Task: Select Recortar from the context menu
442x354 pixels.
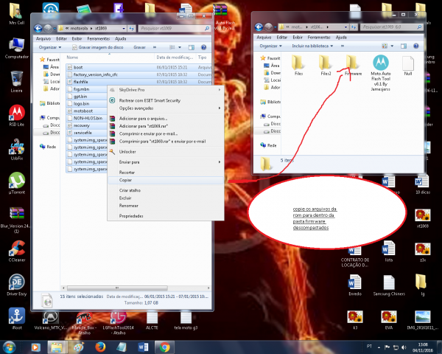Action: 117,172
